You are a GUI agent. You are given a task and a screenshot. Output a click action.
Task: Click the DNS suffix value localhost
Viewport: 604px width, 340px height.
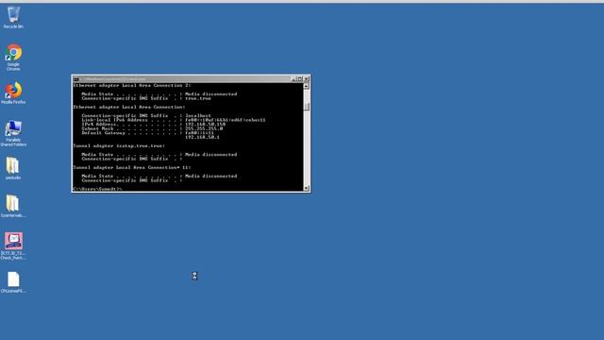point(198,115)
